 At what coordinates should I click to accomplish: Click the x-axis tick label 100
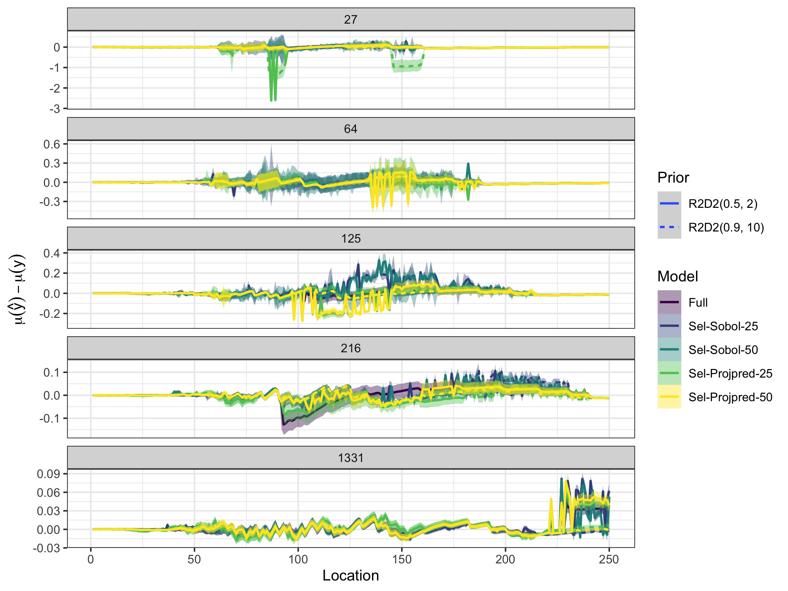coord(298,559)
